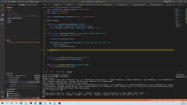Restart the debug session
The height and width of the screenshot is (105, 187).
98,5
